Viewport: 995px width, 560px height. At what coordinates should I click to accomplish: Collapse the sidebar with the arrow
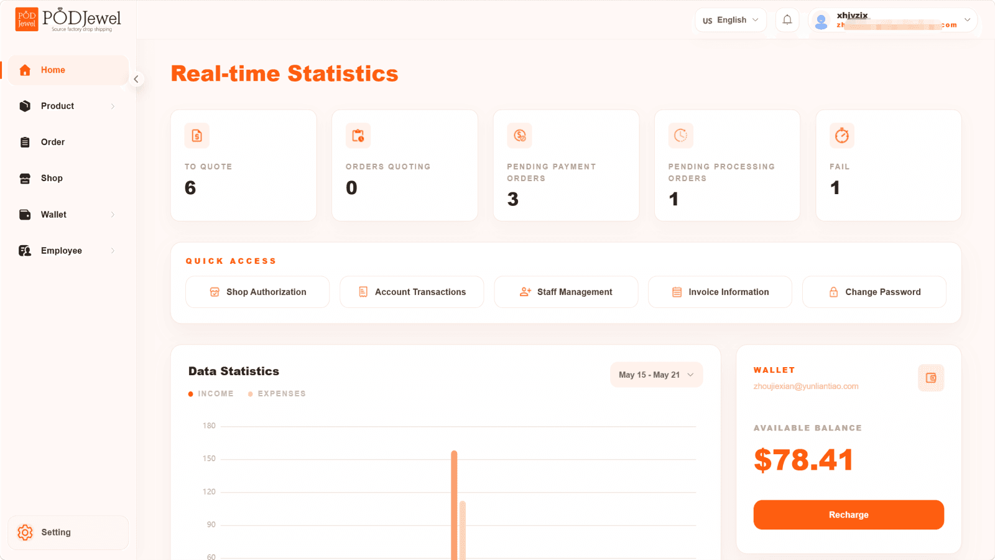136,79
